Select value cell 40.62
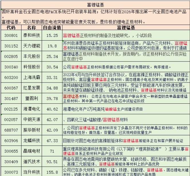190x176 pixels. (52, 109)
